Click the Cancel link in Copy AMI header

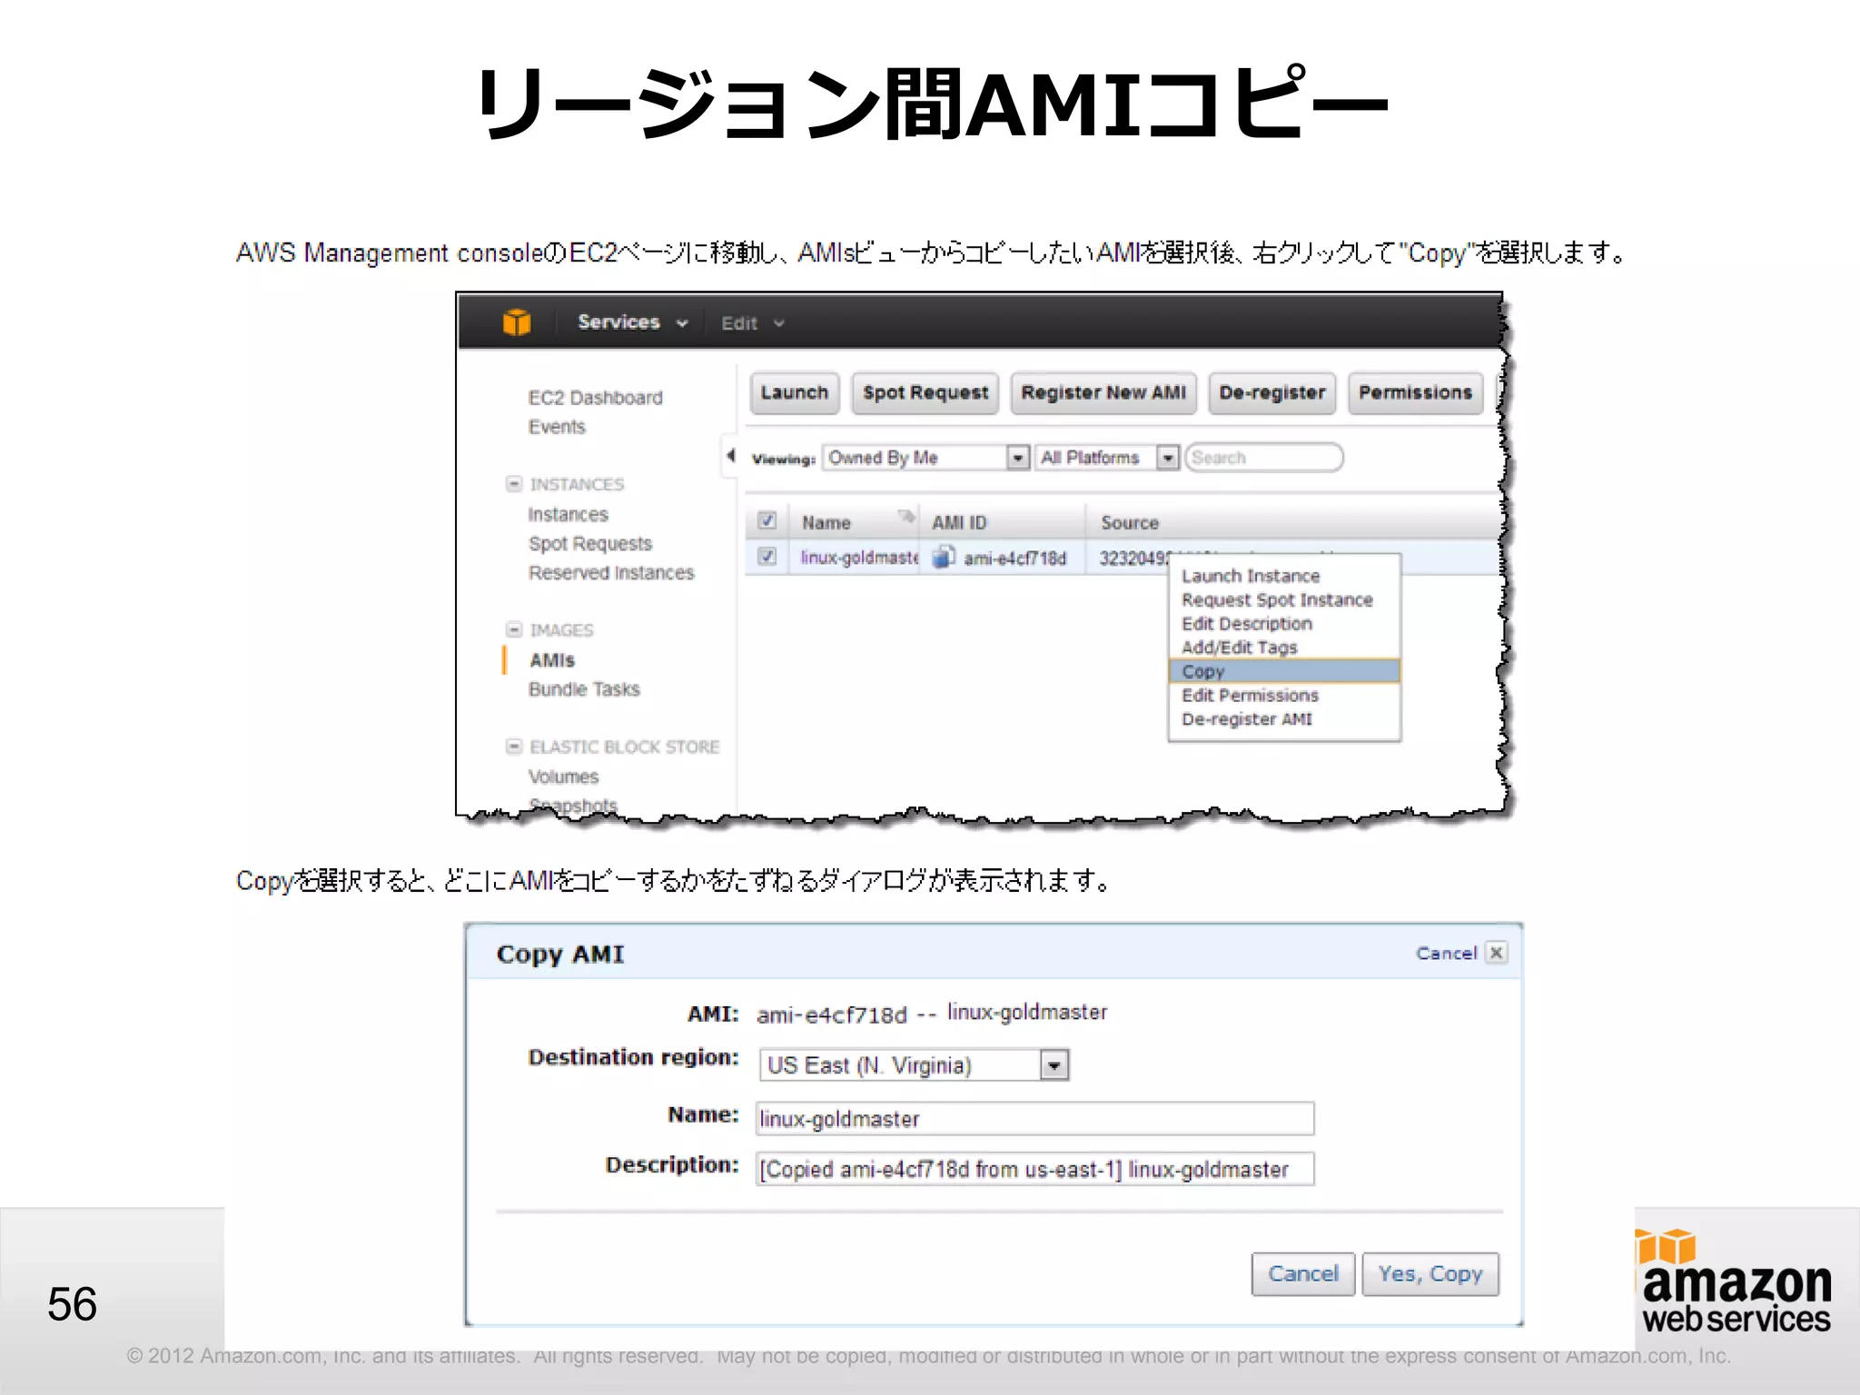(x=1447, y=953)
